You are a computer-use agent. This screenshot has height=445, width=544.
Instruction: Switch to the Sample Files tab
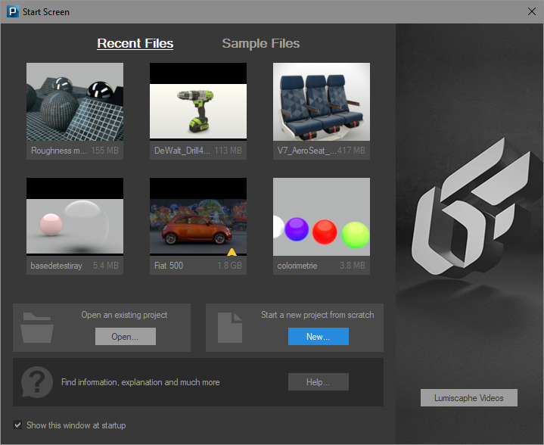point(260,43)
